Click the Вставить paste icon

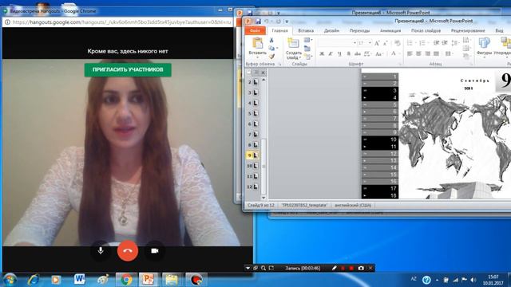tap(257, 43)
